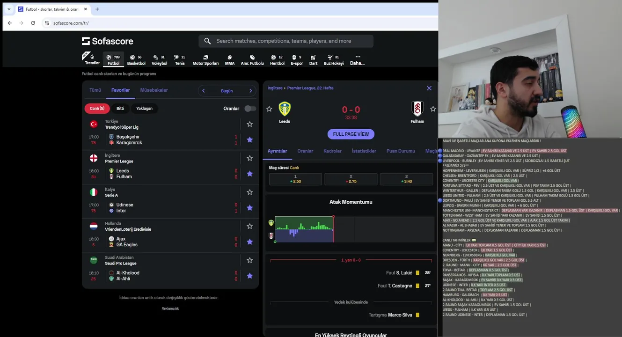
Task: Open the Premier League, 22. Hafta link
Action: coord(310,88)
